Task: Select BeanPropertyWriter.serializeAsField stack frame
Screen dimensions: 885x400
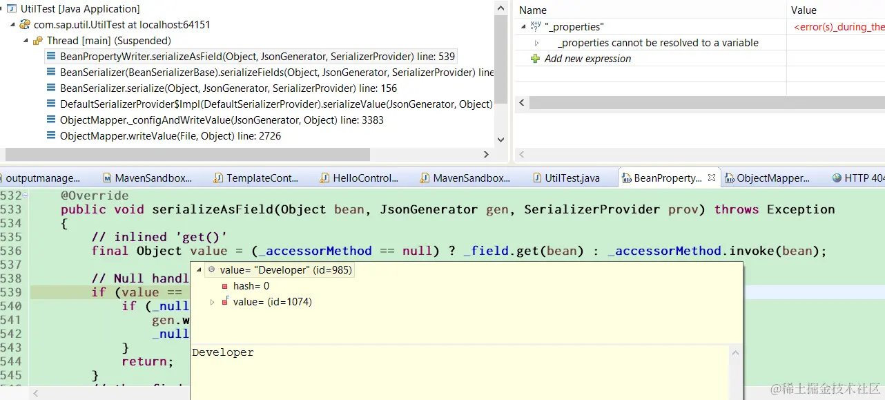Action: point(251,57)
